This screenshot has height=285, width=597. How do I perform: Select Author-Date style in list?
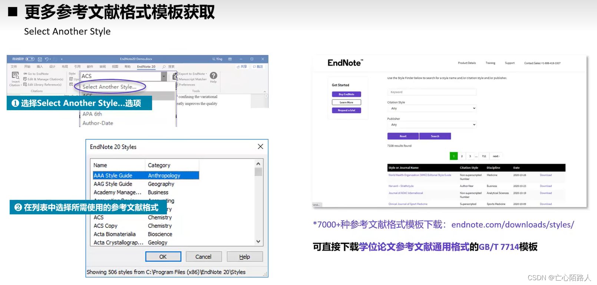[x=98, y=123]
